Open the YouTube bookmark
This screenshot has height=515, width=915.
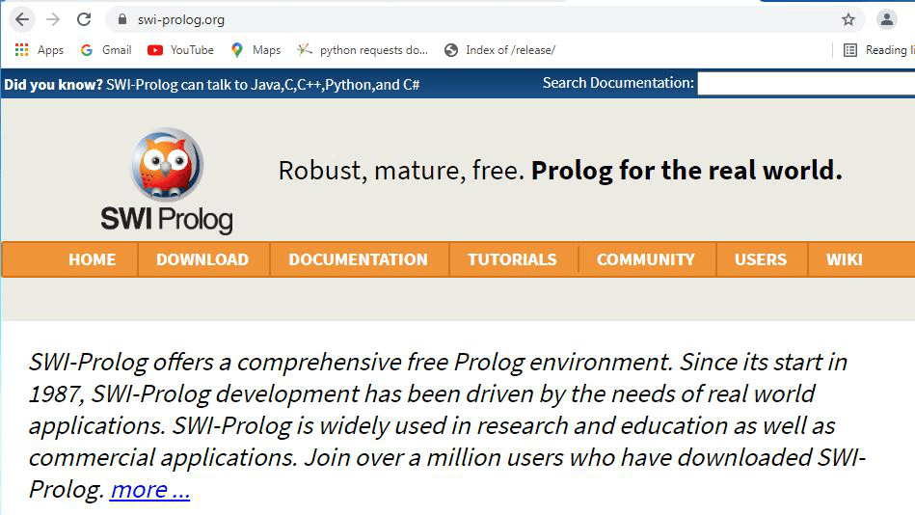tap(180, 50)
